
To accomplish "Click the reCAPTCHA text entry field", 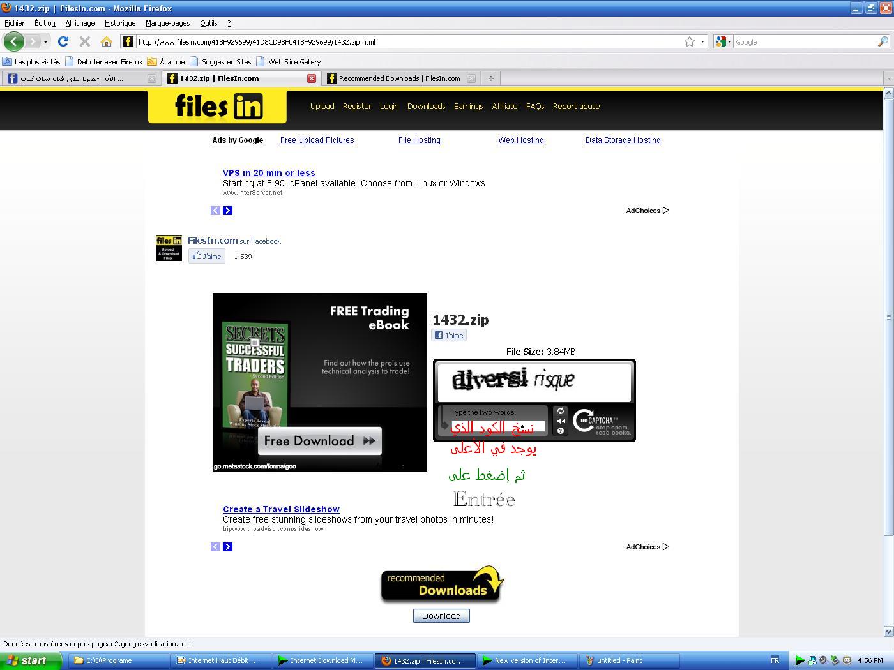I will click(x=498, y=427).
